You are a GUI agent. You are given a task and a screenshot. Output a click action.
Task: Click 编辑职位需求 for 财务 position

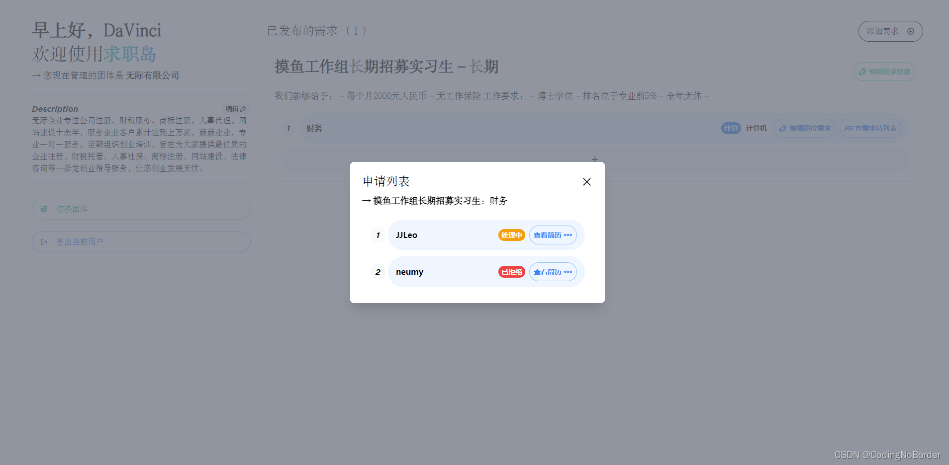click(x=804, y=128)
